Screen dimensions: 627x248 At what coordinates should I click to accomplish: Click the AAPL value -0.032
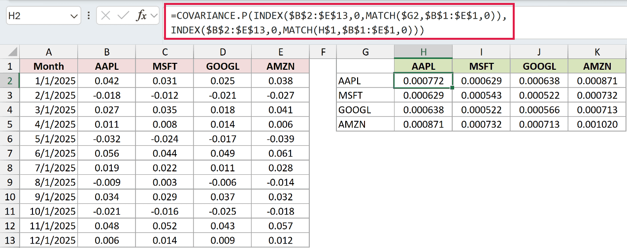click(x=107, y=139)
